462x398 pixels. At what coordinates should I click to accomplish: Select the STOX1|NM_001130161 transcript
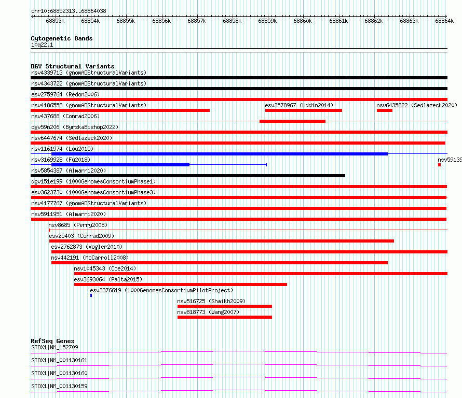(x=59, y=360)
